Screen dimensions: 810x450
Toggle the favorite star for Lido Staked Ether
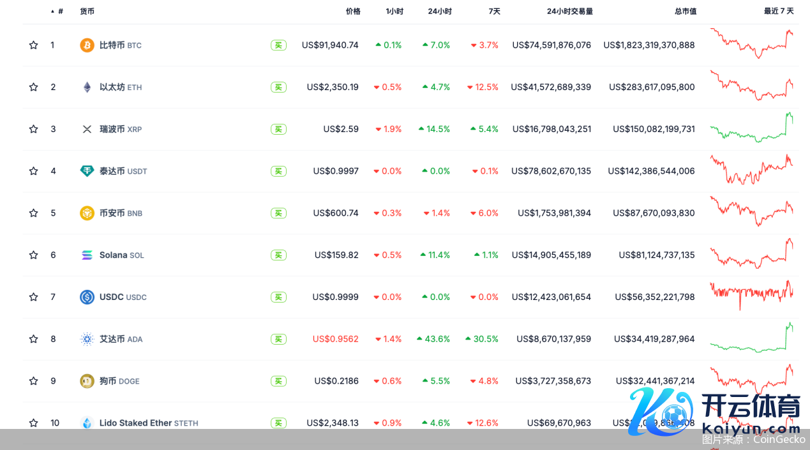tap(33, 423)
